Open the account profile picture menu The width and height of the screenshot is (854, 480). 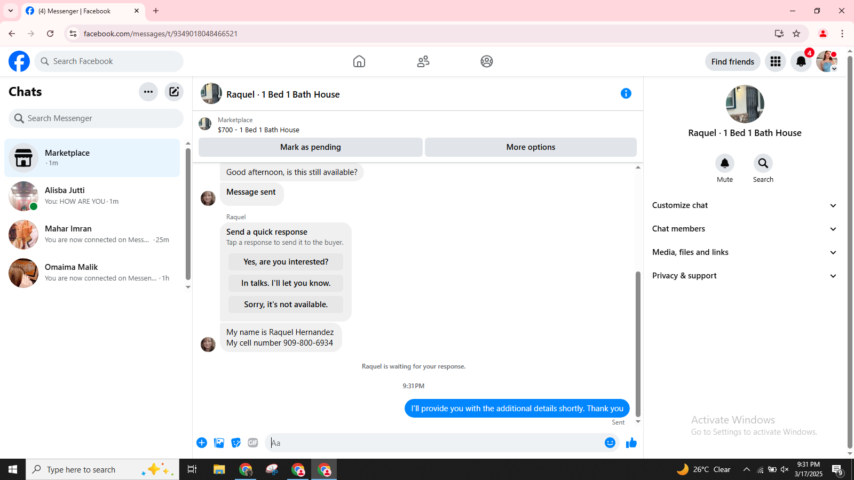pyautogui.click(x=827, y=61)
